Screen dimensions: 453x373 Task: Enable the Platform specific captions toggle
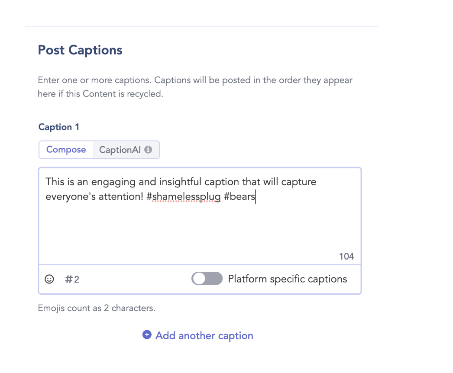point(207,279)
